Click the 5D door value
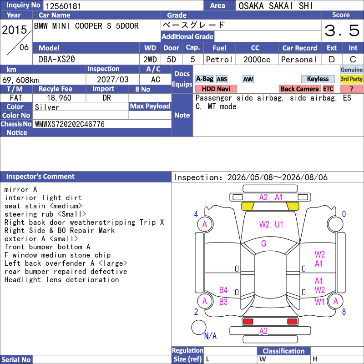The height and width of the screenshot is (364, 364). pyautogui.click(x=172, y=60)
